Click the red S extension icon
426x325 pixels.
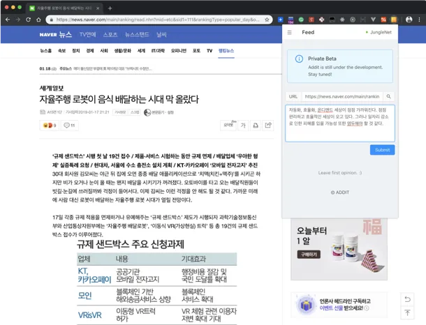pyautogui.click(x=311, y=20)
